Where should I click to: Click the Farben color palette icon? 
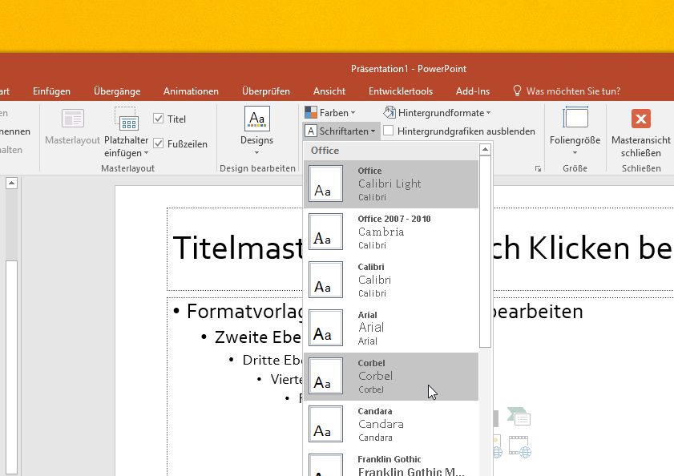pyautogui.click(x=311, y=113)
